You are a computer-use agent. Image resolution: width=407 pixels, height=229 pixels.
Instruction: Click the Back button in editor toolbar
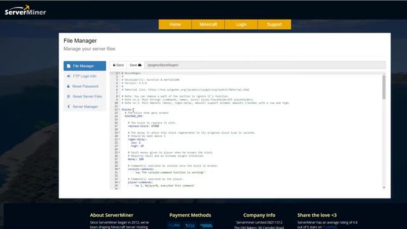[118, 65]
